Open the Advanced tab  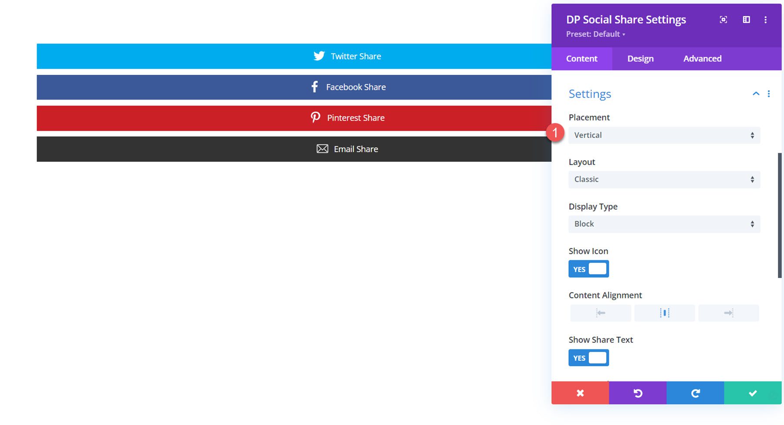point(702,58)
